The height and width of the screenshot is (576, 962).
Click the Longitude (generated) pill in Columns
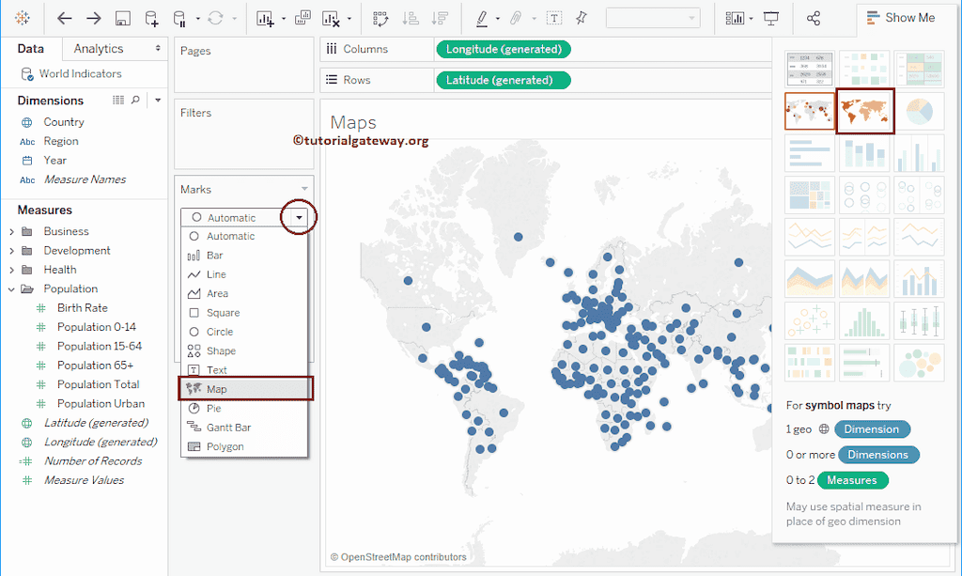coord(504,49)
